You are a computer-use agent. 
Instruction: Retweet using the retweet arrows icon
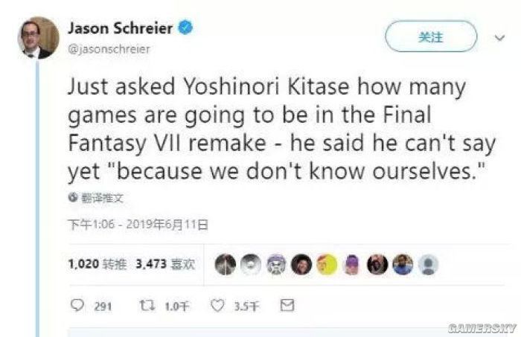pyautogui.click(x=147, y=305)
